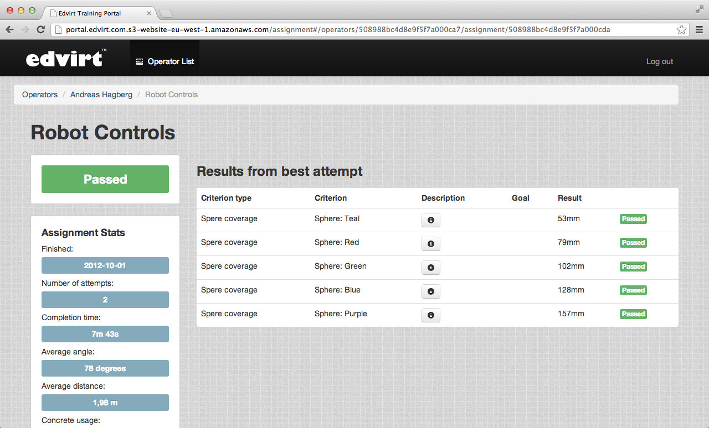Click average distance 1,98 m
Screen dimensions: 709x428
click(105, 403)
